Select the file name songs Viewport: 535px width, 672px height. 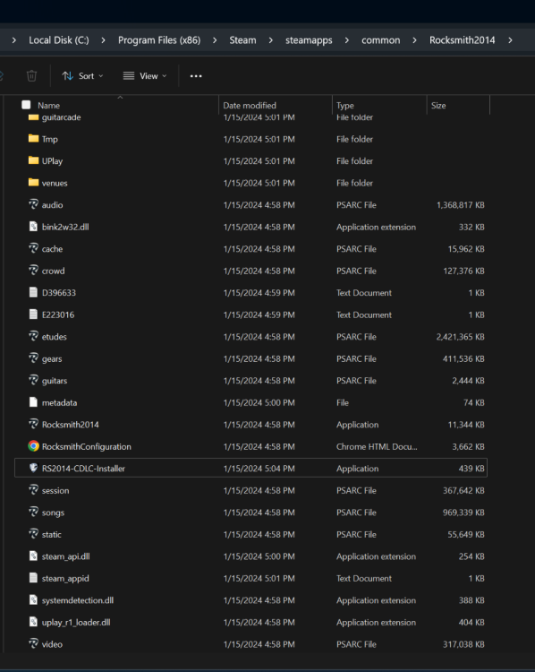click(x=53, y=513)
